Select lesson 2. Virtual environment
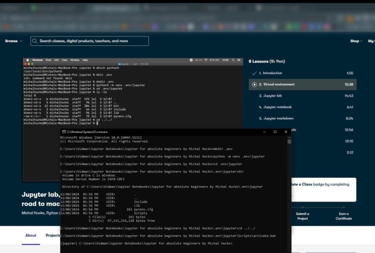The height and width of the screenshot is (253, 375). click(x=303, y=84)
